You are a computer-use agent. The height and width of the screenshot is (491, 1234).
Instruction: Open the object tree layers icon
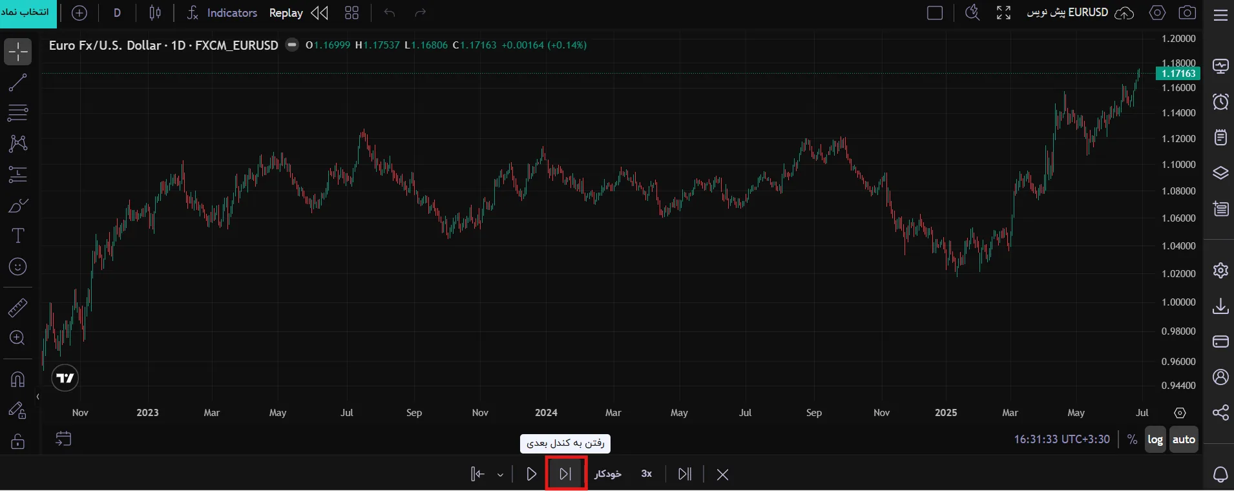tap(1220, 173)
